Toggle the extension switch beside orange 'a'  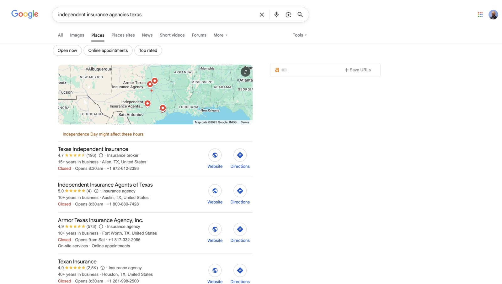point(284,70)
